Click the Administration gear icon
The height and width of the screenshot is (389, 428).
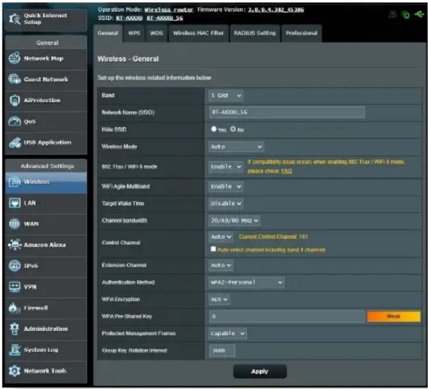pos(15,329)
